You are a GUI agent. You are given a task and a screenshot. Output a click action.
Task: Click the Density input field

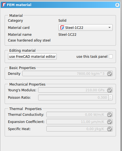[67, 73]
